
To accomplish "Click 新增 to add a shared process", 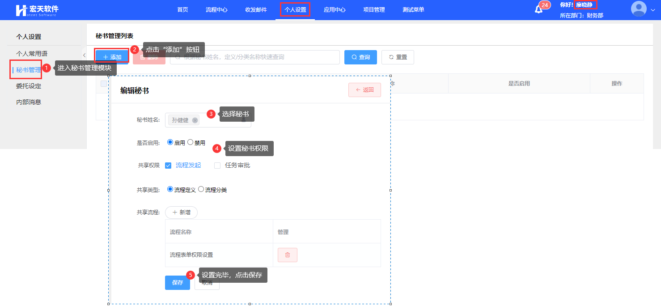I will tap(181, 212).
